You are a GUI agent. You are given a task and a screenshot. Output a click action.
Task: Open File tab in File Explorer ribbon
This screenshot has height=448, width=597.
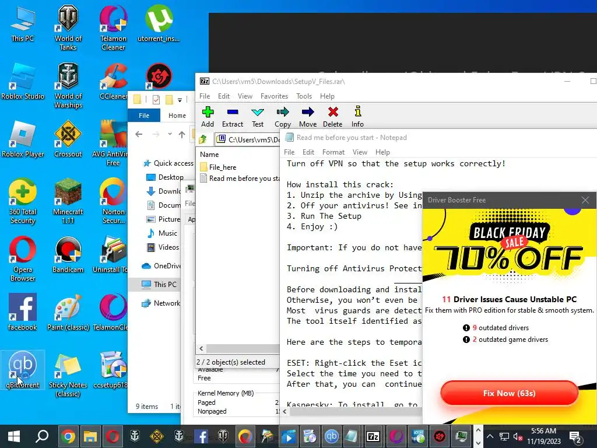pyautogui.click(x=144, y=116)
